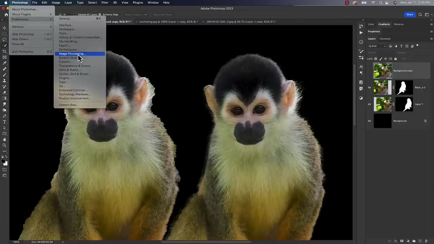The image size is (434, 244).
Task: Click the Share button
Action: point(410,15)
